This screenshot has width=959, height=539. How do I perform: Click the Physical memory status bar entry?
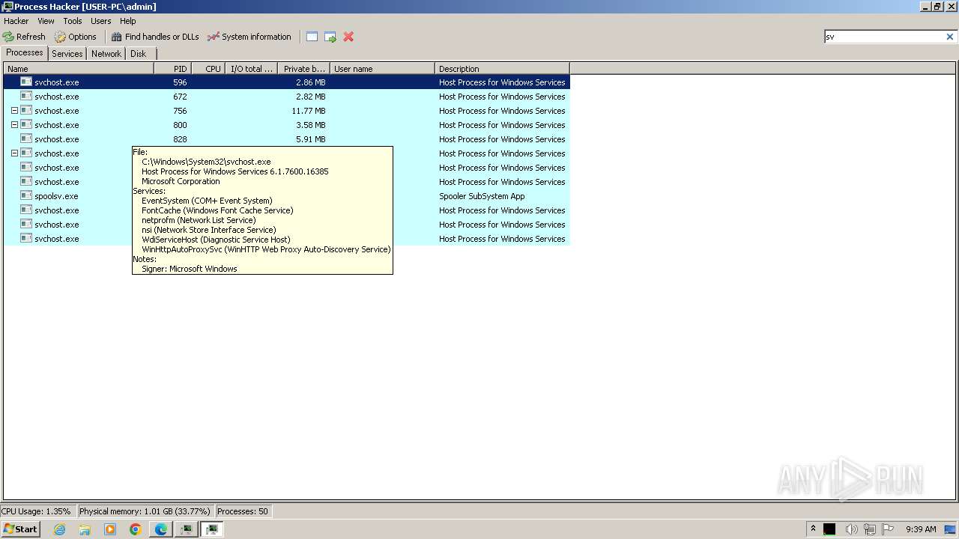[145, 511]
